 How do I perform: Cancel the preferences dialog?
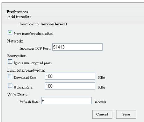point(102,114)
